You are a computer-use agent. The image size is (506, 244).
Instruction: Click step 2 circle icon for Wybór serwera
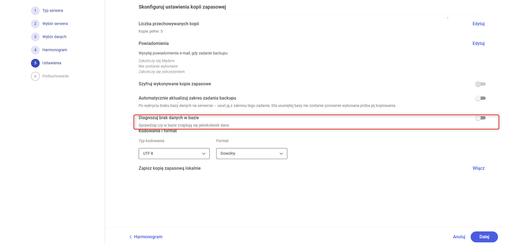(x=35, y=24)
